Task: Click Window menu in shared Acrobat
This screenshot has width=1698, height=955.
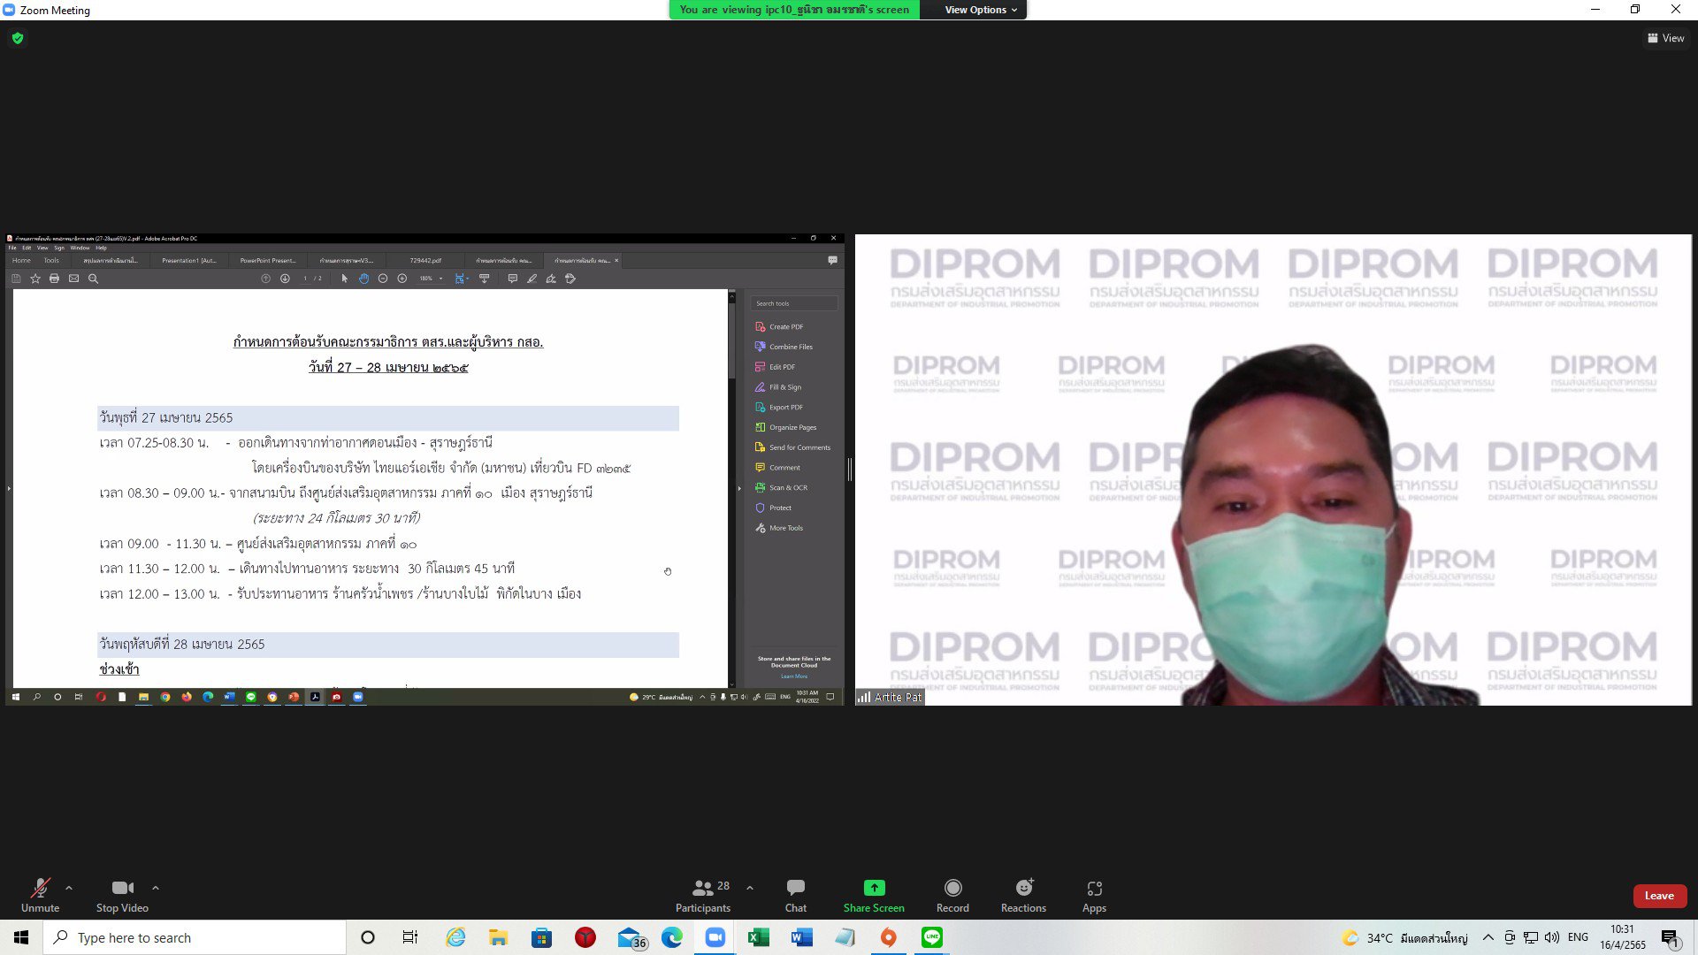Action: point(80,248)
